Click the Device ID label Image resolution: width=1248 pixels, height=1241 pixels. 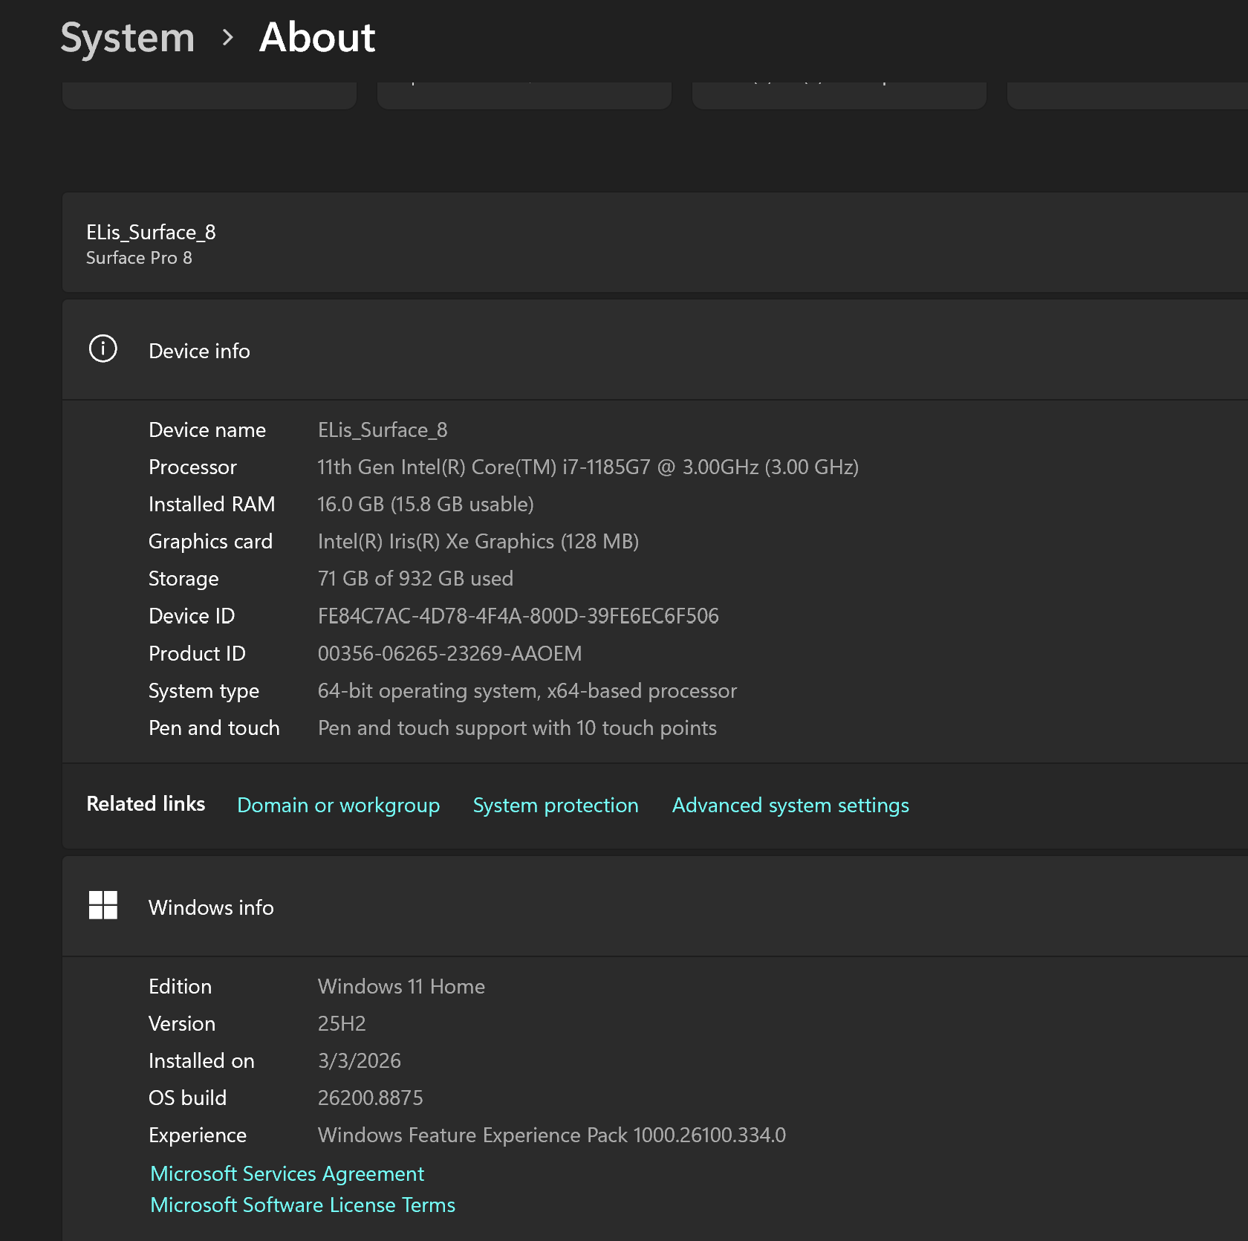(192, 616)
